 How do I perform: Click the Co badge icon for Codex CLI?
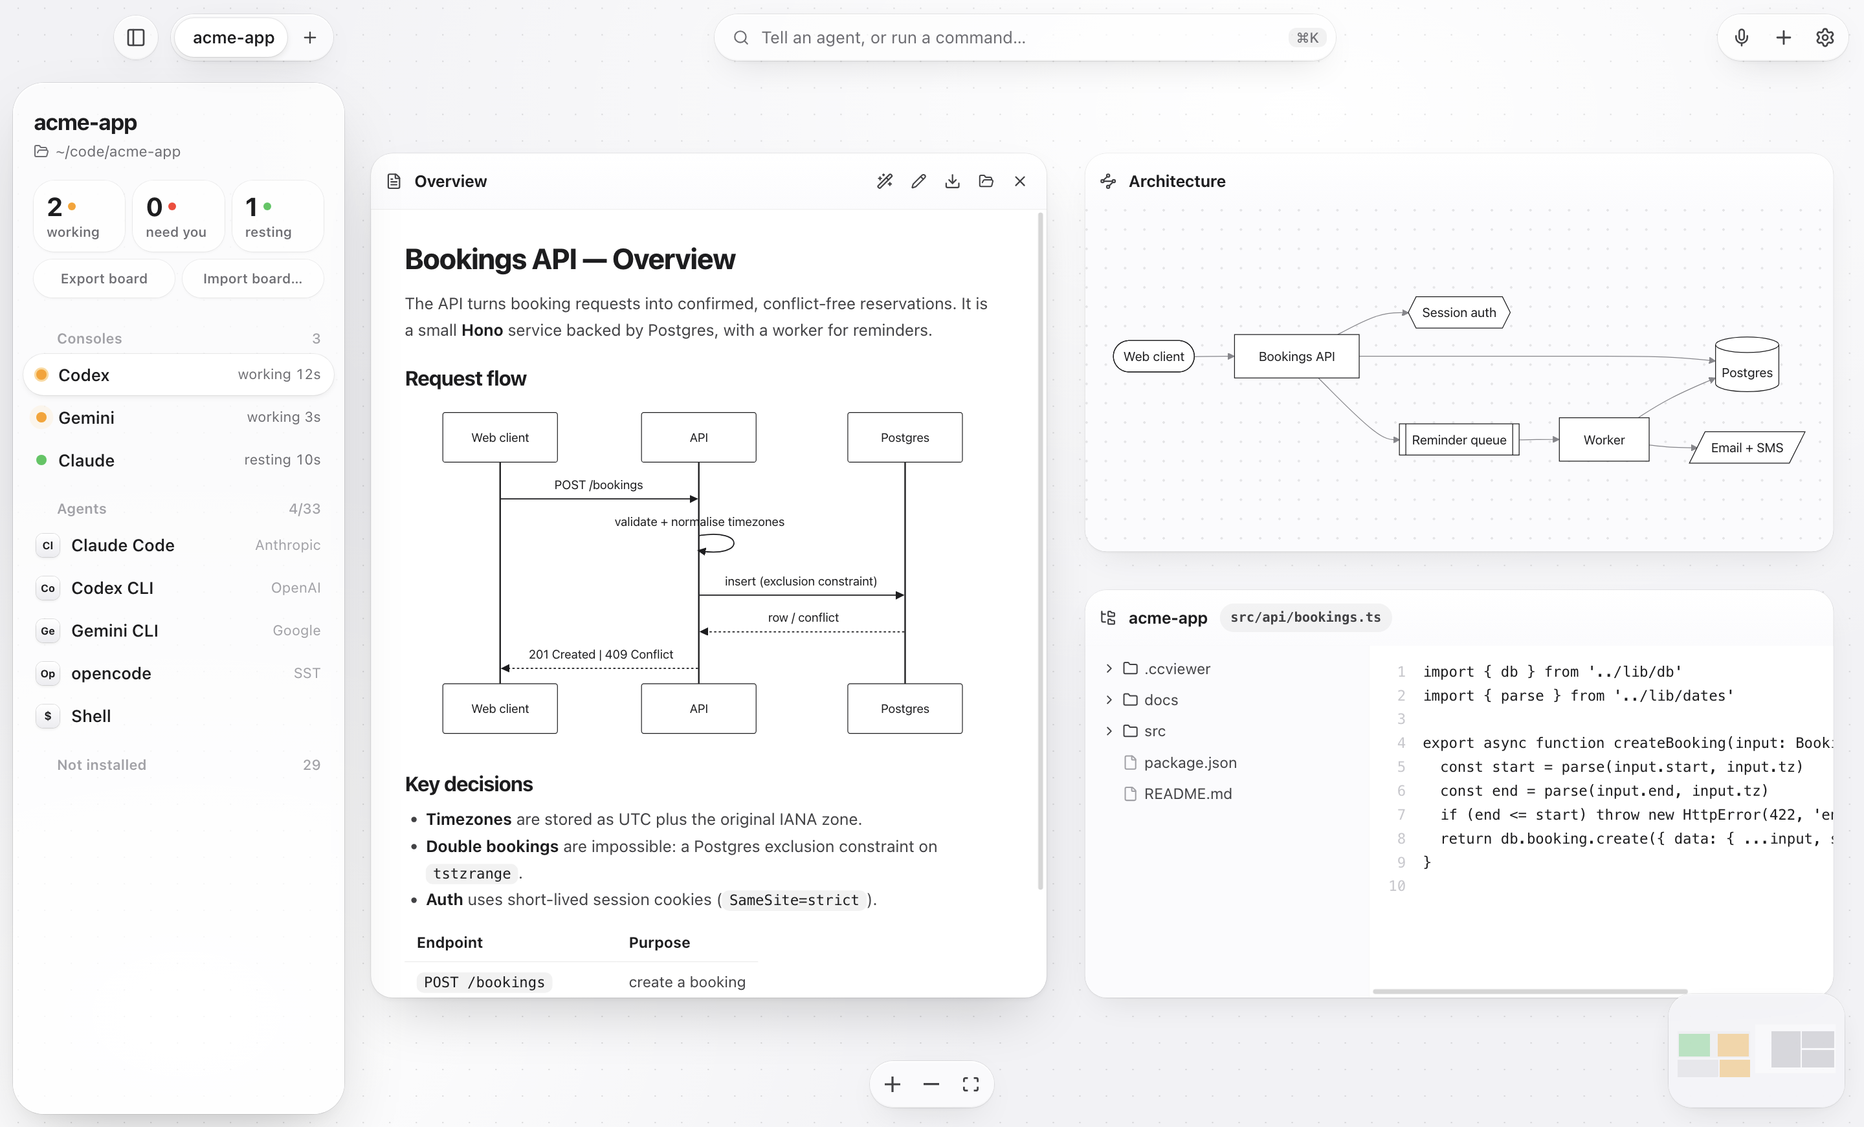pos(48,587)
